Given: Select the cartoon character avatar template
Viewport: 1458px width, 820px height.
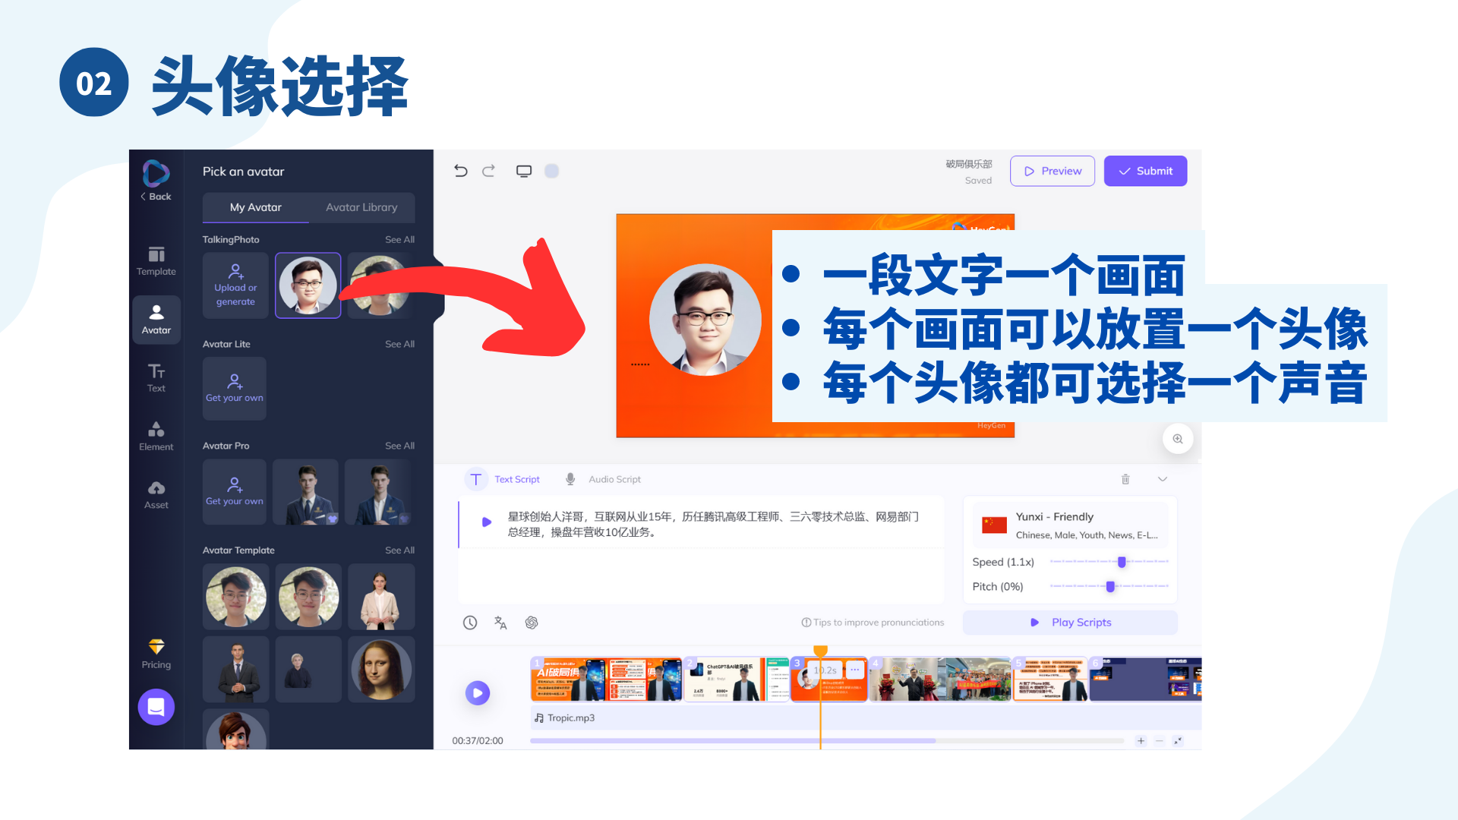Looking at the screenshot, I should 236,729.
